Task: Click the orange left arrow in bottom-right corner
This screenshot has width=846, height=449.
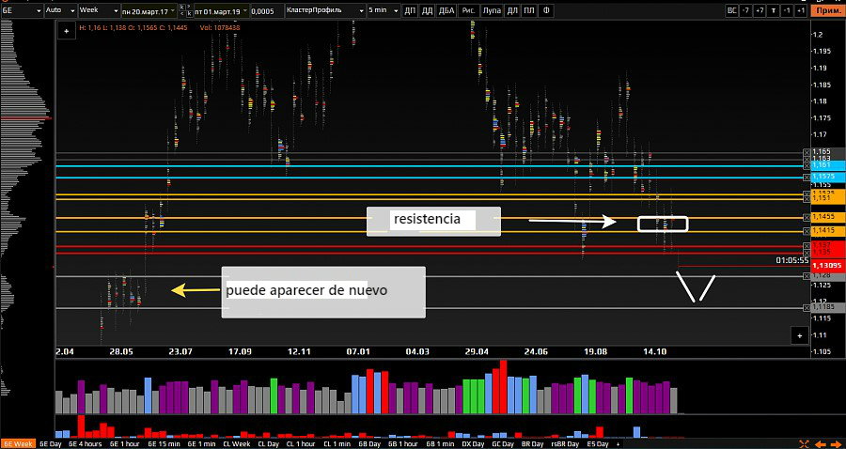Action: click(x=819, y=443)
